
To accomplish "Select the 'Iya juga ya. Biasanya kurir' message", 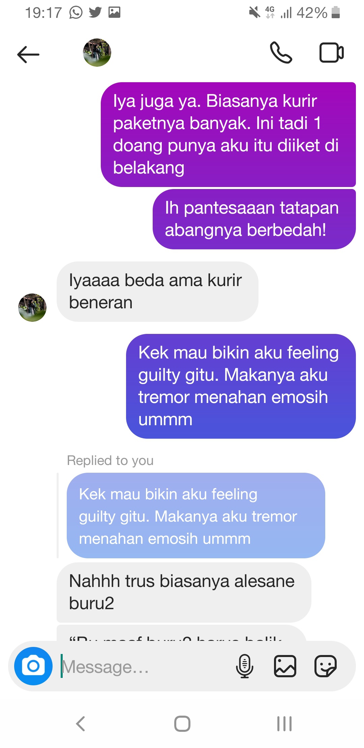I will [228, 134].
